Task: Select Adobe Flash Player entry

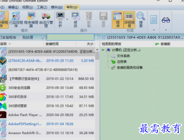Action: pos(47,115)
